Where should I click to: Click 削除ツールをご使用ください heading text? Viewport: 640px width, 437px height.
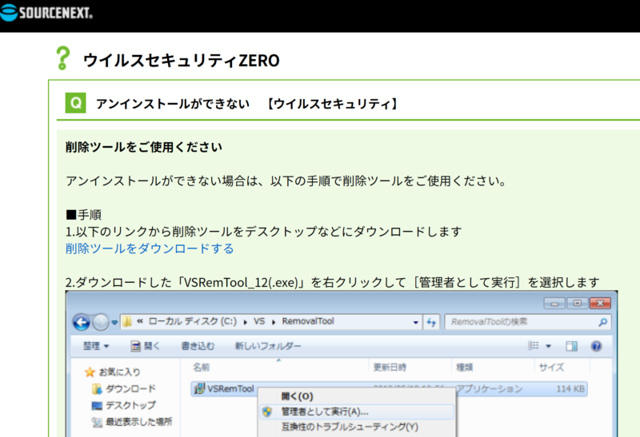[x=144, y=147]
